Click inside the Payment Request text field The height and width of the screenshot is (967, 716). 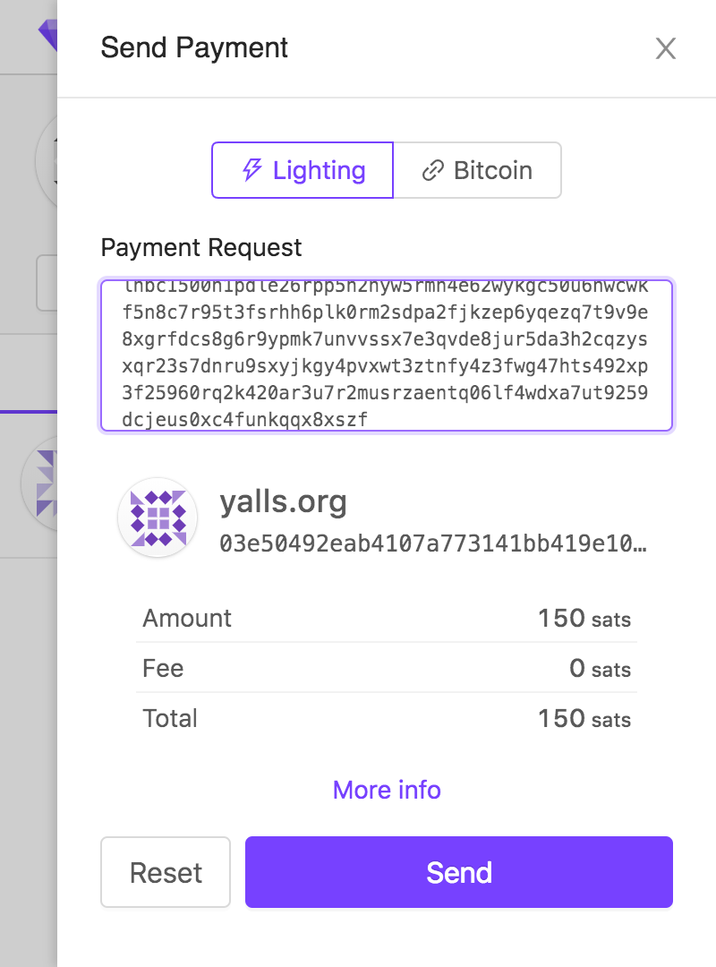coord(387,355)
